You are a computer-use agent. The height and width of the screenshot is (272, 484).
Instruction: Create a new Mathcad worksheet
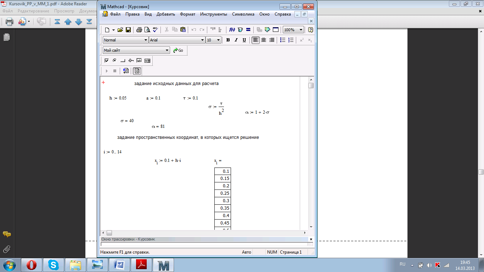tap(107, 30)
